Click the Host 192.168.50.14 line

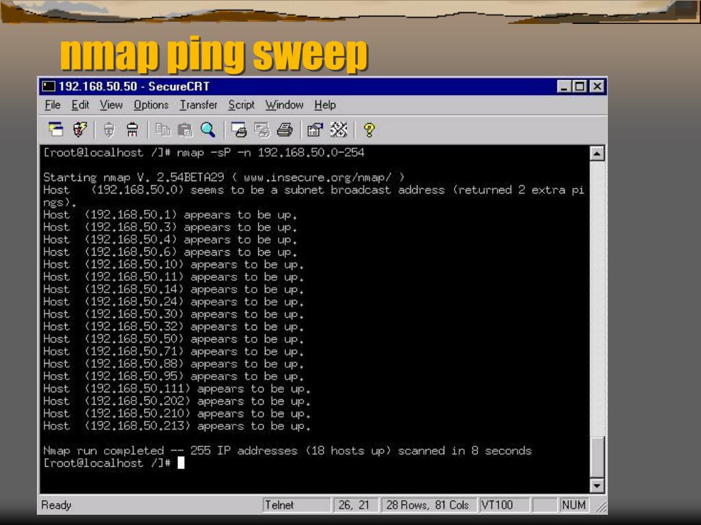coord(173,289)
